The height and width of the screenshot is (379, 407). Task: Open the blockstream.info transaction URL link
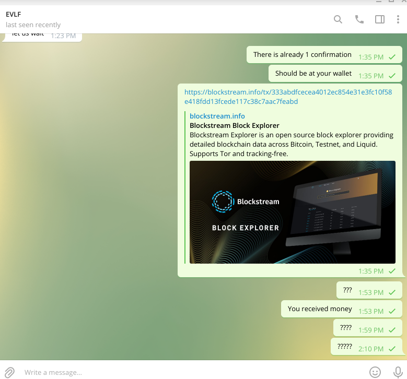[288, 97]
